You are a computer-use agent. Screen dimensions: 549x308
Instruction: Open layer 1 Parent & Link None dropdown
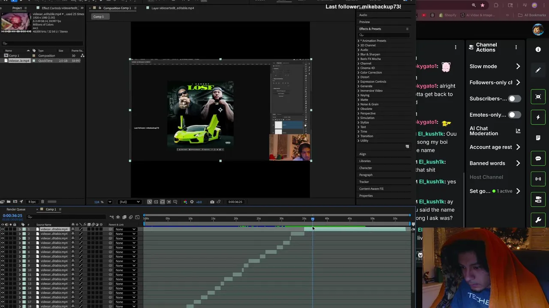[125, 229]
